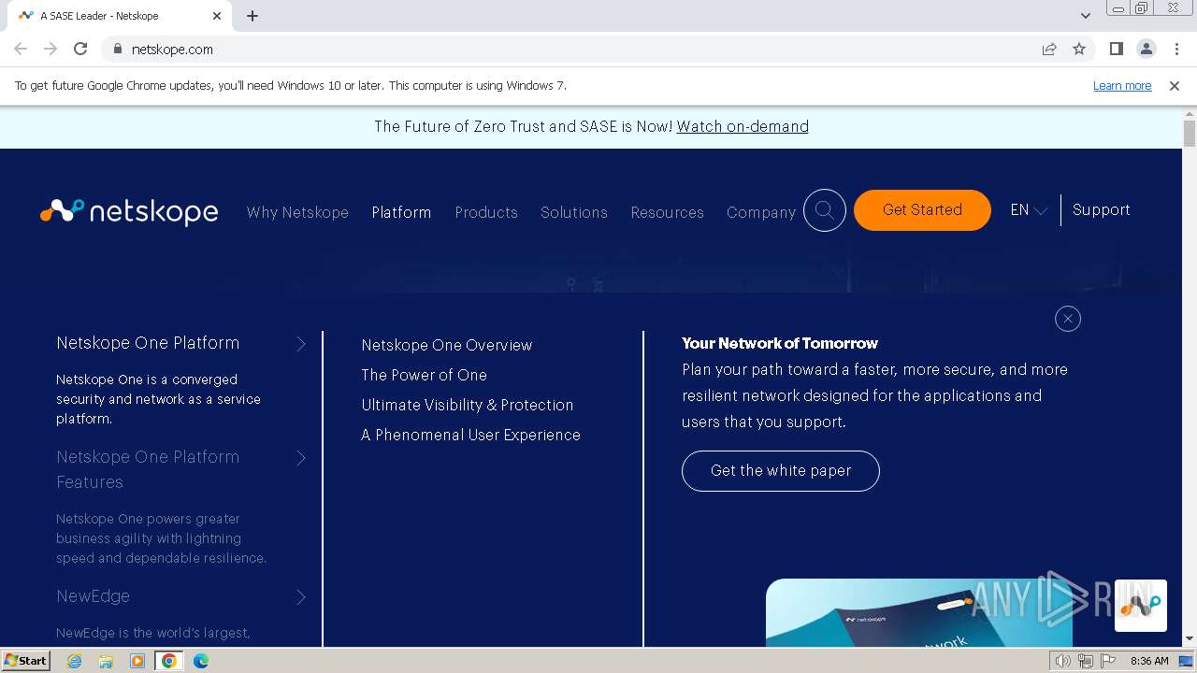The width and height of the screenshot is (1197, 673).
Task: Open the EN language dropdown
Action: point(1029,210)
